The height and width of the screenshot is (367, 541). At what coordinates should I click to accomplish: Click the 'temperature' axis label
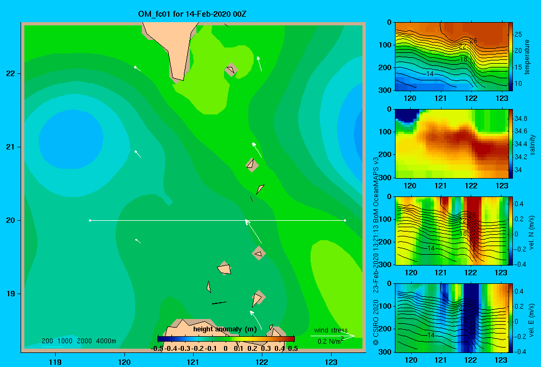point(527,57)
